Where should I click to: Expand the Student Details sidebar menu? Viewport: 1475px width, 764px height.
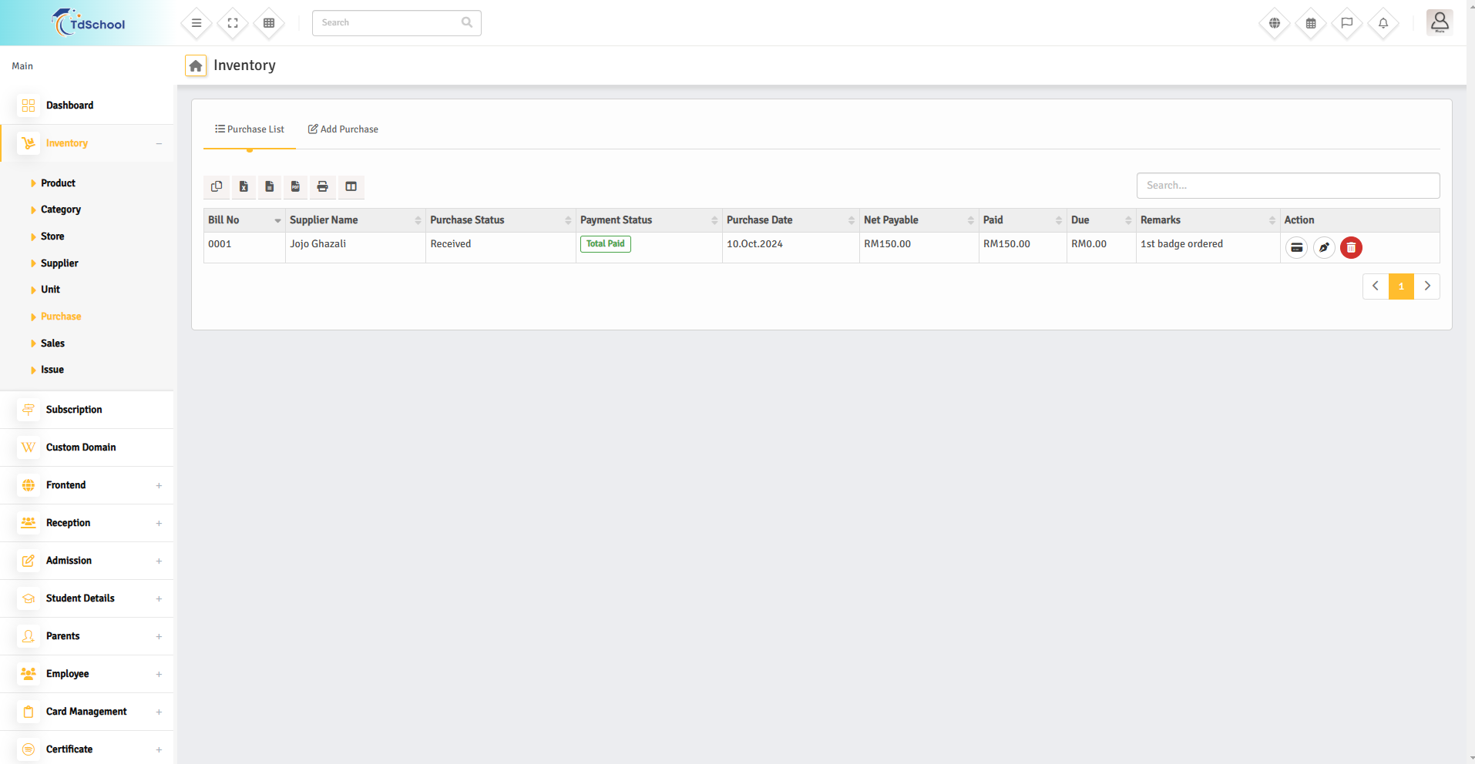[x=159, y=598]
